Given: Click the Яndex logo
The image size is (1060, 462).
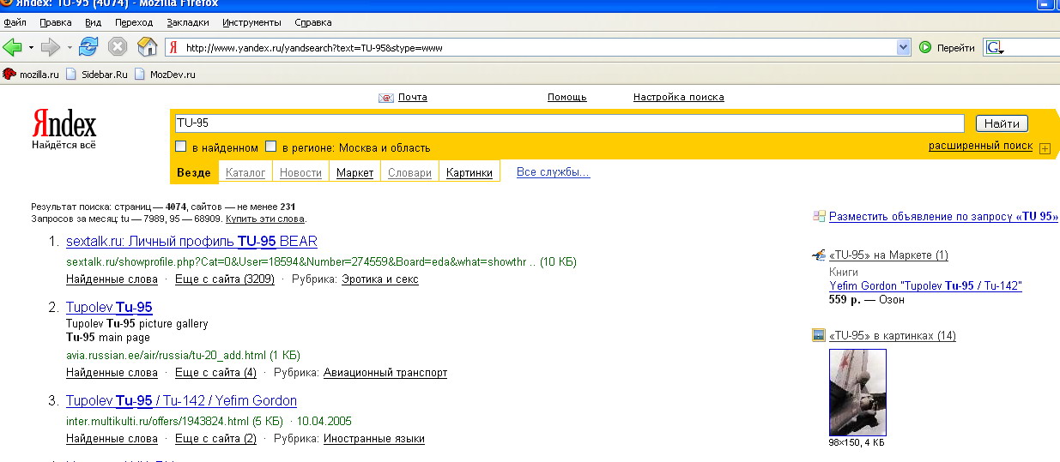Looking at the screenshot, I should pos(64,125).
